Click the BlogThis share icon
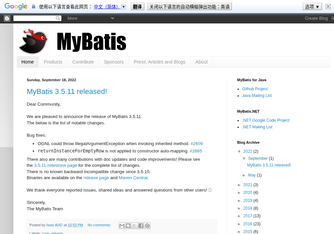 click(x=128, y=225)
